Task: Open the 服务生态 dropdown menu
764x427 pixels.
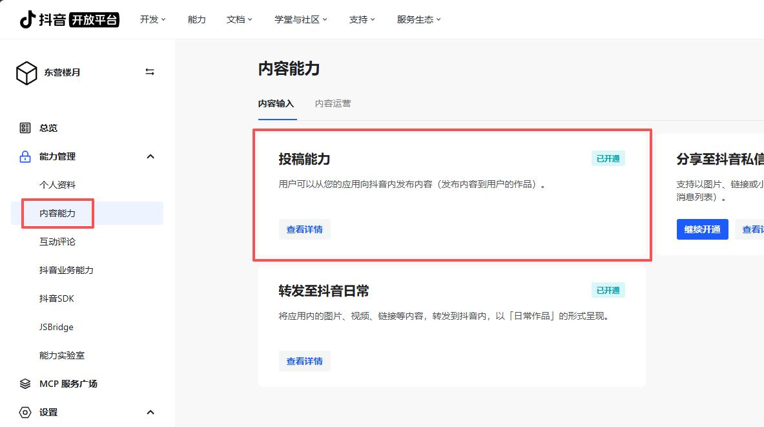Action: point(418,19)
